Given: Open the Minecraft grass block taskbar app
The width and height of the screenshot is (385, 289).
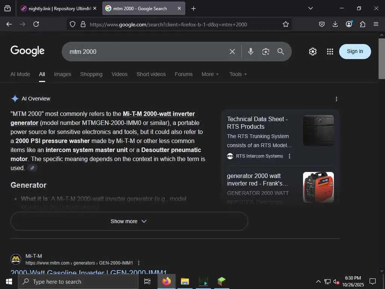Looking at the screenshot, I should (x=221, y=281).
